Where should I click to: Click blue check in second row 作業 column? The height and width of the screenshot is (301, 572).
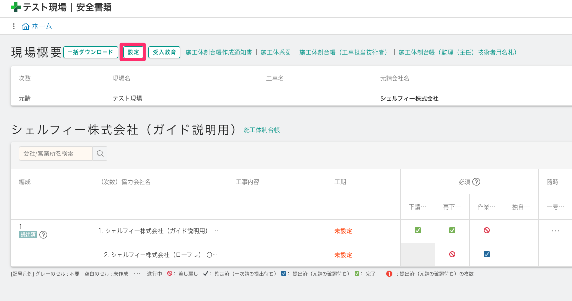[487, 254]
